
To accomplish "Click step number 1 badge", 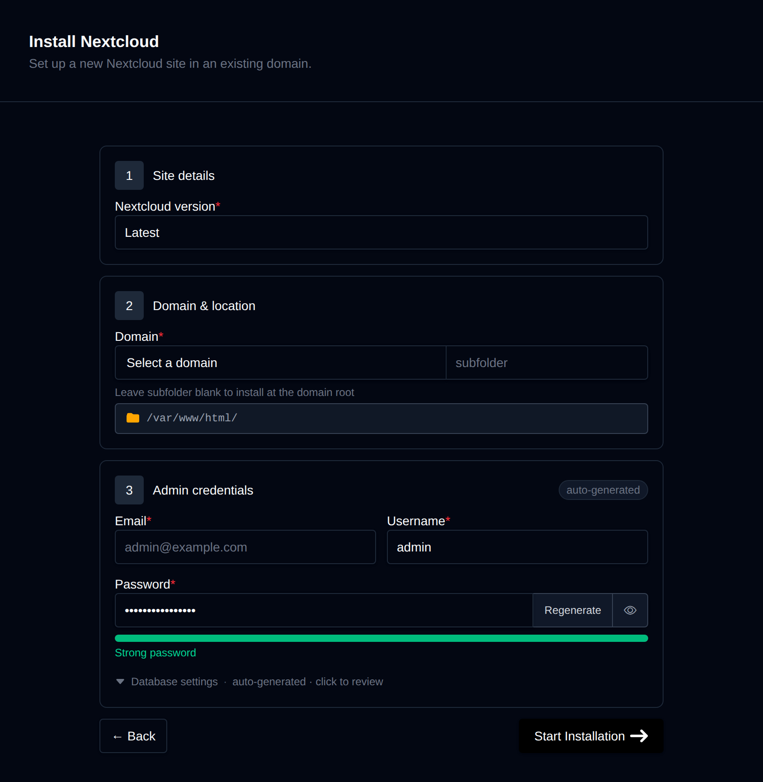I will tap(129, 175).
